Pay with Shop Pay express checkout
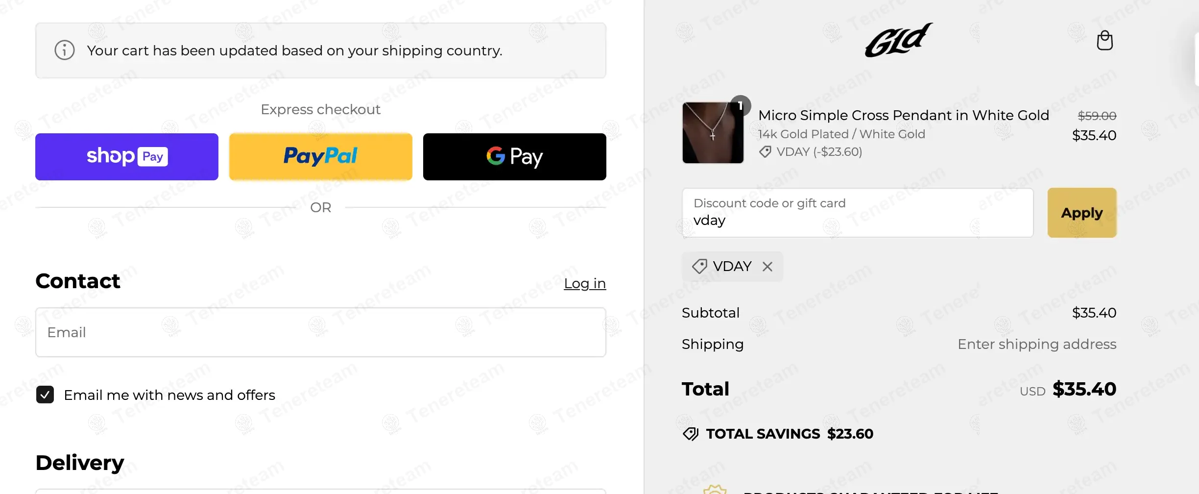 (x=127, y=157)
